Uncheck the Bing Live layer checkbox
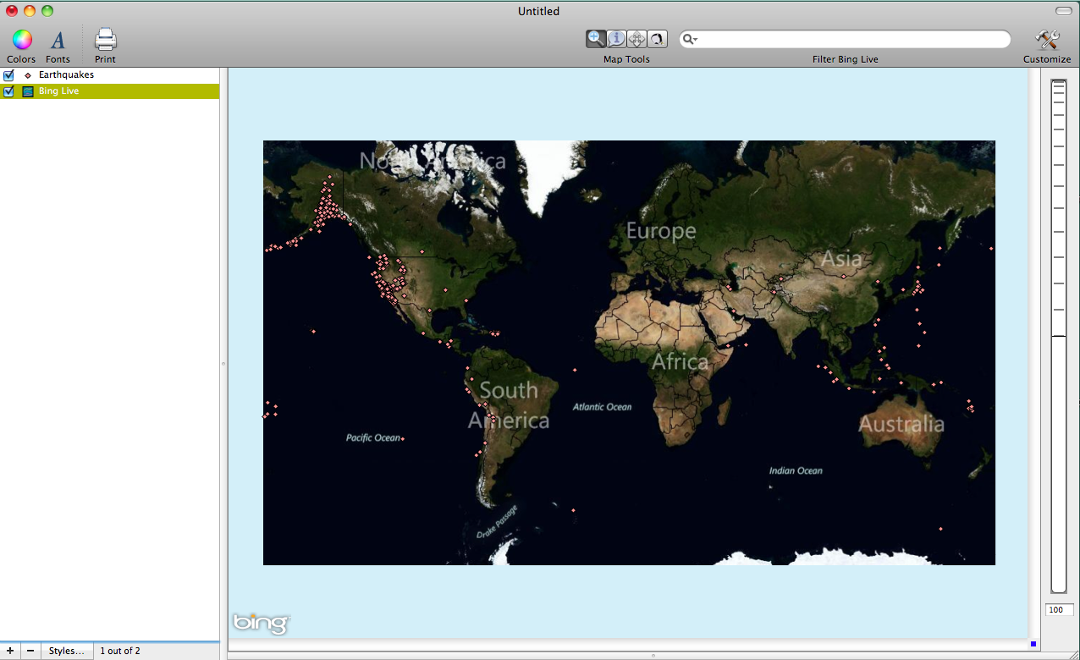The height and width of the screenshot is (660, 1080). coord(9,91)
